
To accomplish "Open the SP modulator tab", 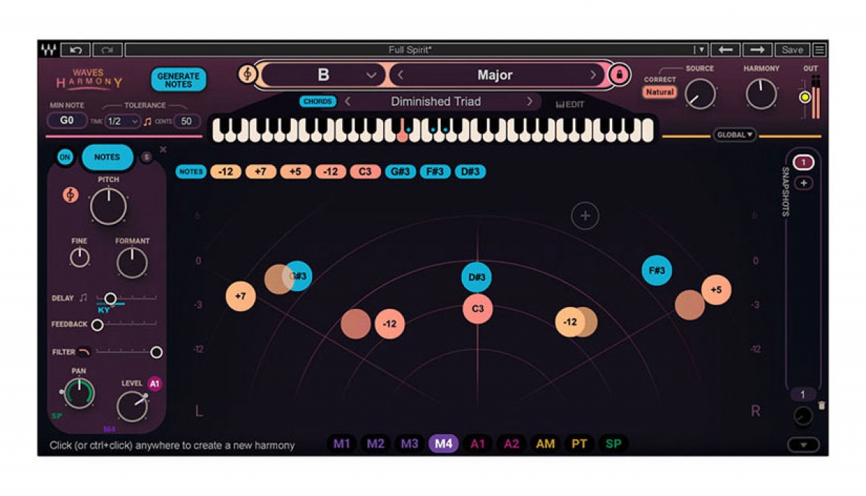I will 613,444.
